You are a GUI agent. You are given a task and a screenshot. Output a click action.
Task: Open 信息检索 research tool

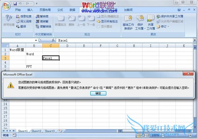pyautogui.click(x=24, y=16)
